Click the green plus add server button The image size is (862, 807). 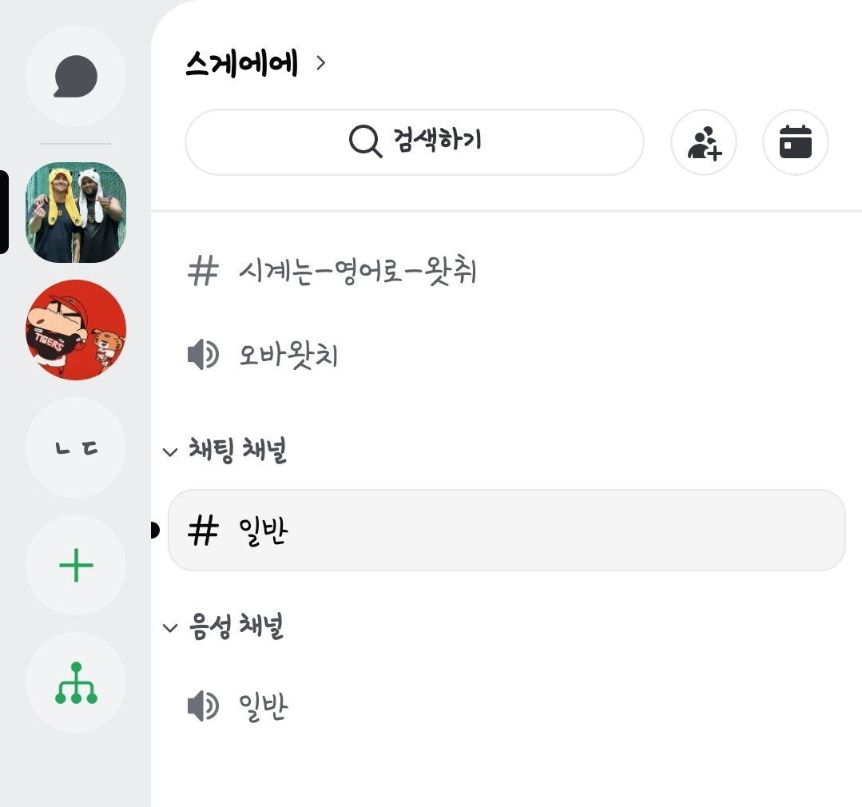point(76,565)
